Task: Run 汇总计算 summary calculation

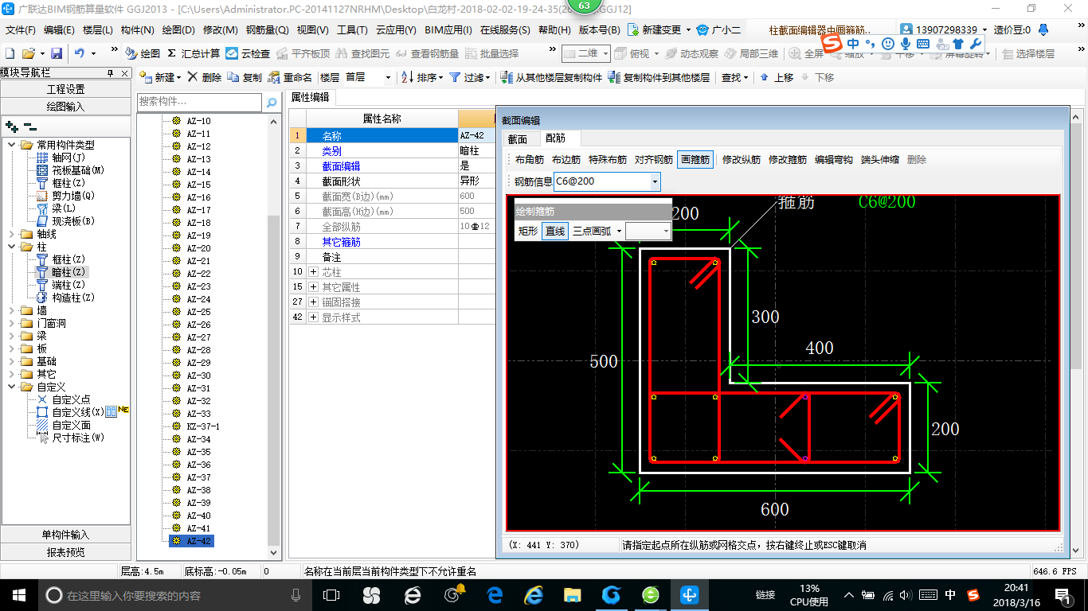Action: [194, 53]
